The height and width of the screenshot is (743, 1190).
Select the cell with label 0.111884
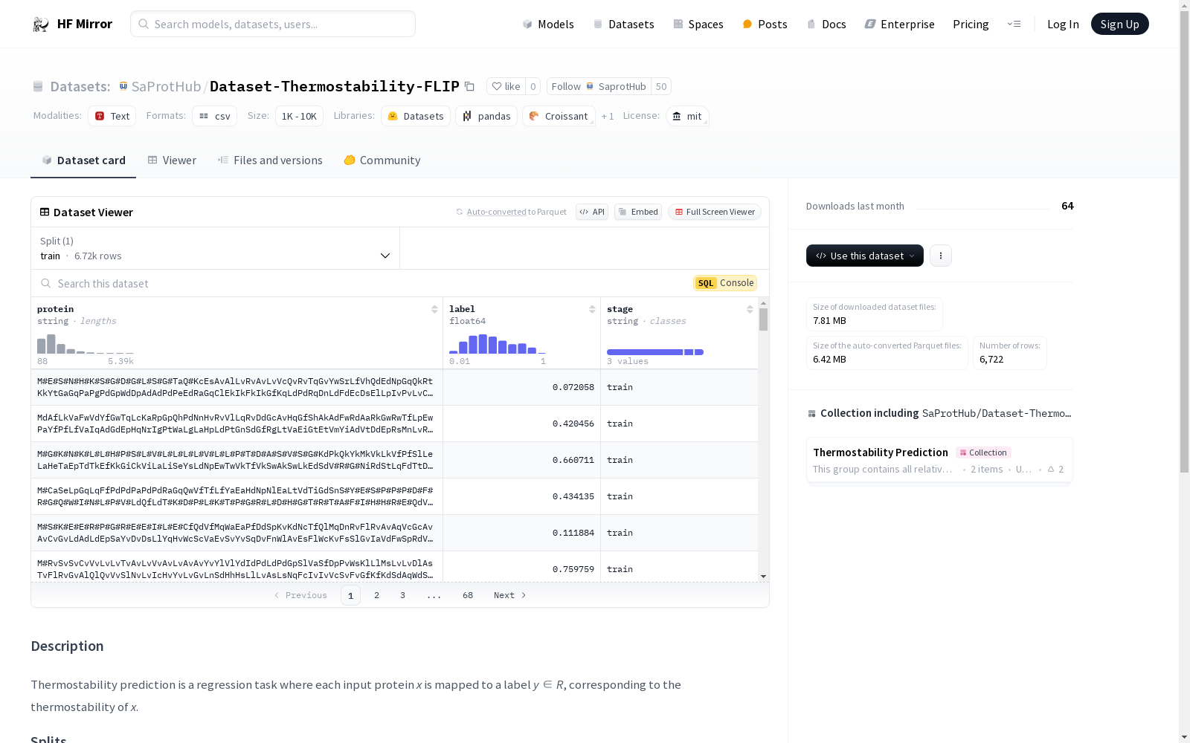tap(521, 533)
